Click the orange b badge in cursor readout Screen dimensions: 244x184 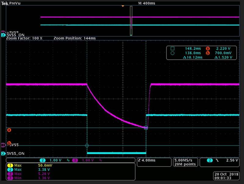coord(208,53)
